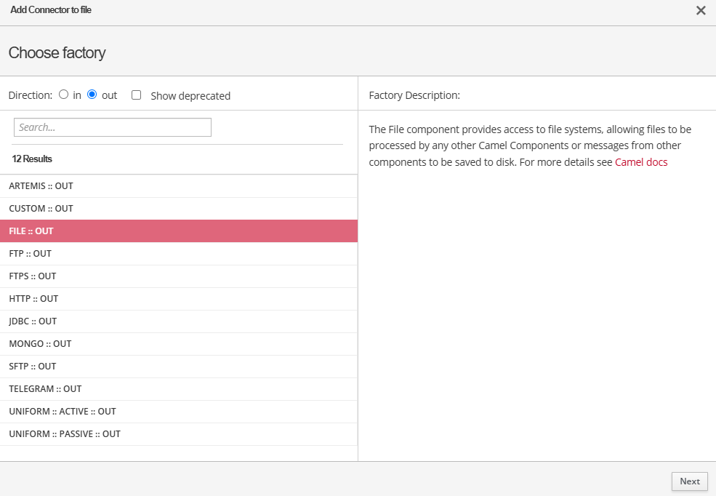The width and height of the screenshot is (716, 496).
Task: Click the factory search input field
Action: (x=113, y=127)
